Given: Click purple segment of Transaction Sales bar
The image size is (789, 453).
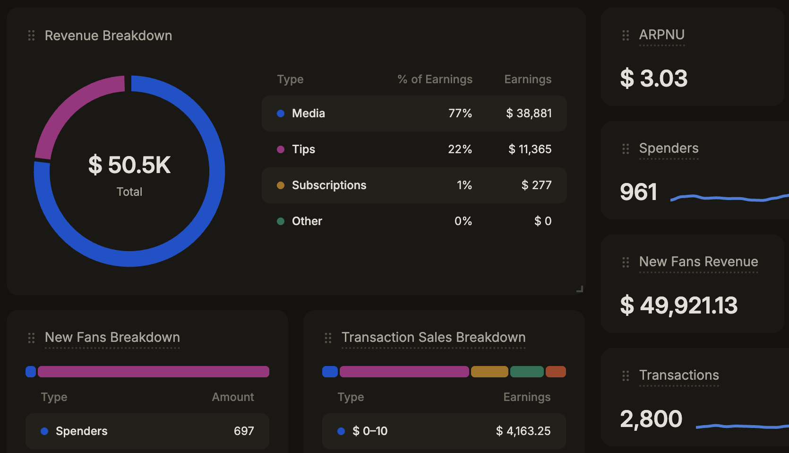Looking at the screenshot, I should click(404, 372).
